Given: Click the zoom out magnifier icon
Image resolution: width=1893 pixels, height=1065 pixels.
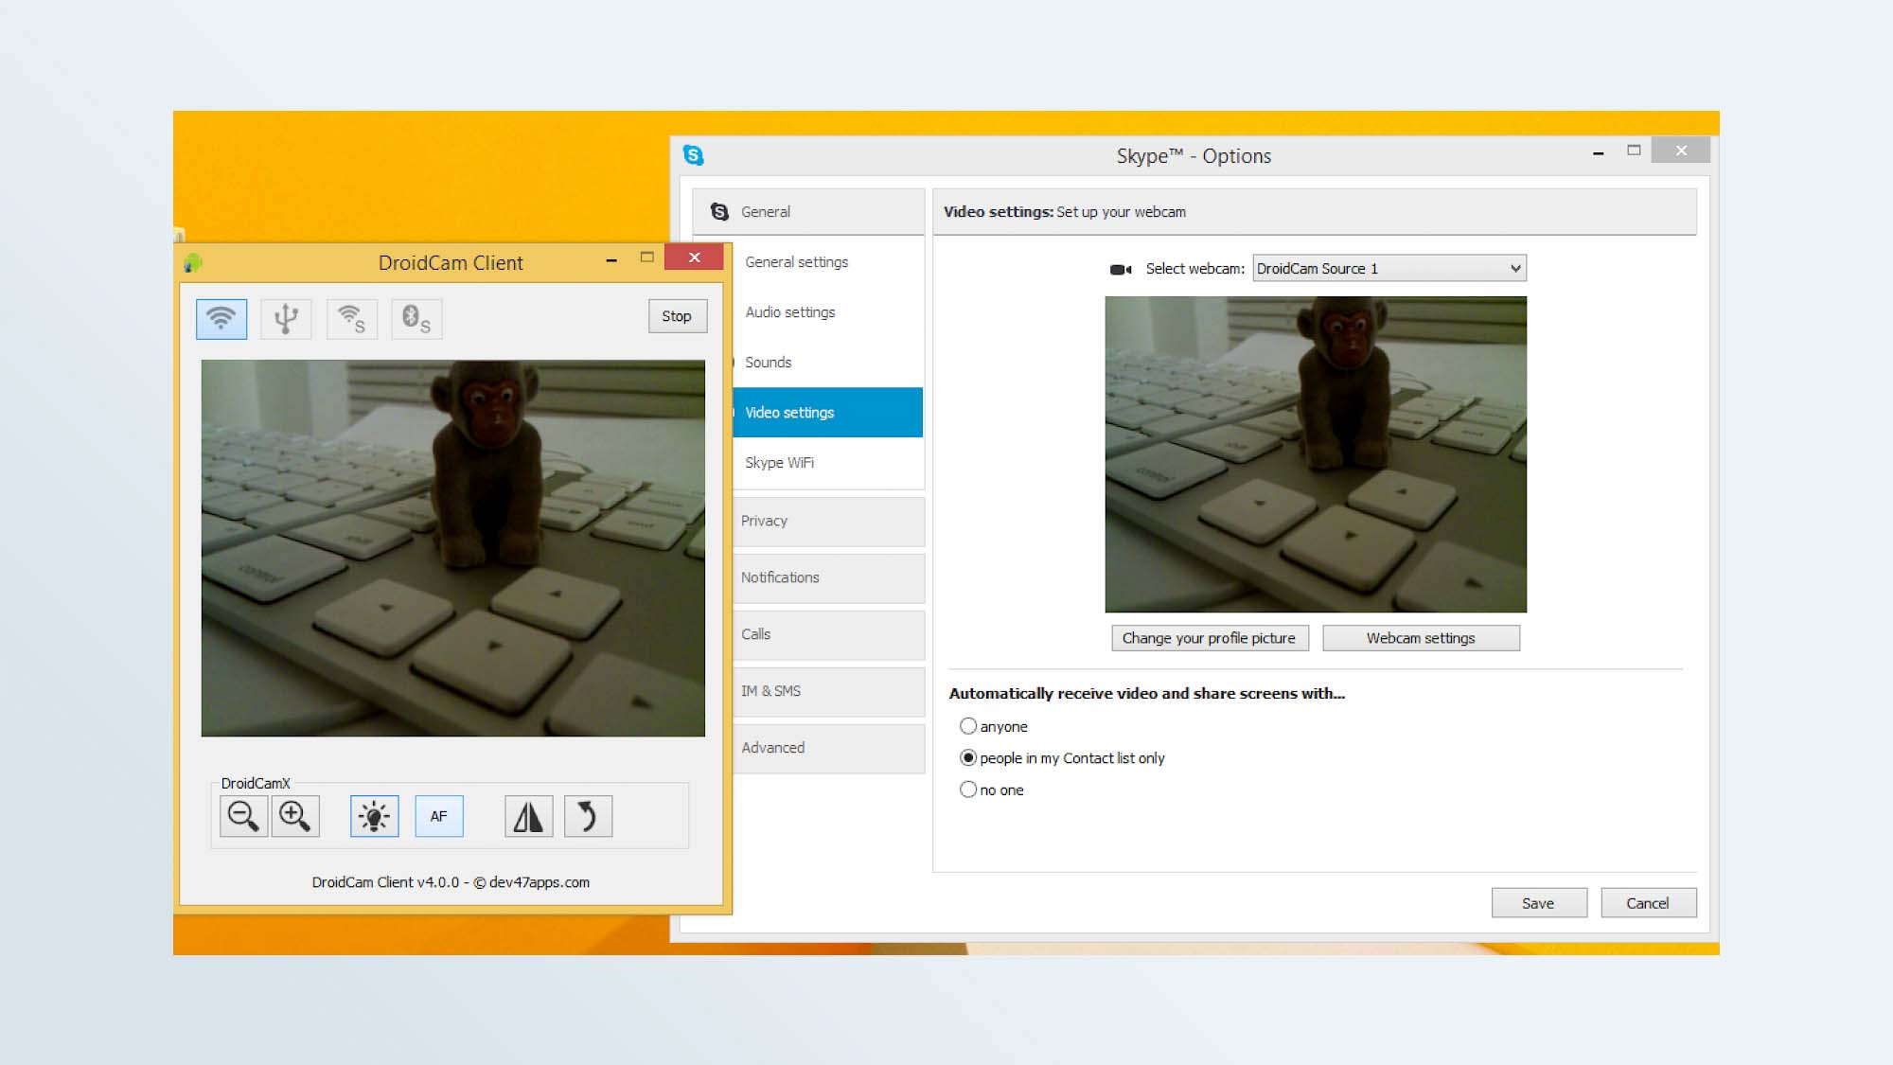Looking at the screenshot, I should 243,815.
